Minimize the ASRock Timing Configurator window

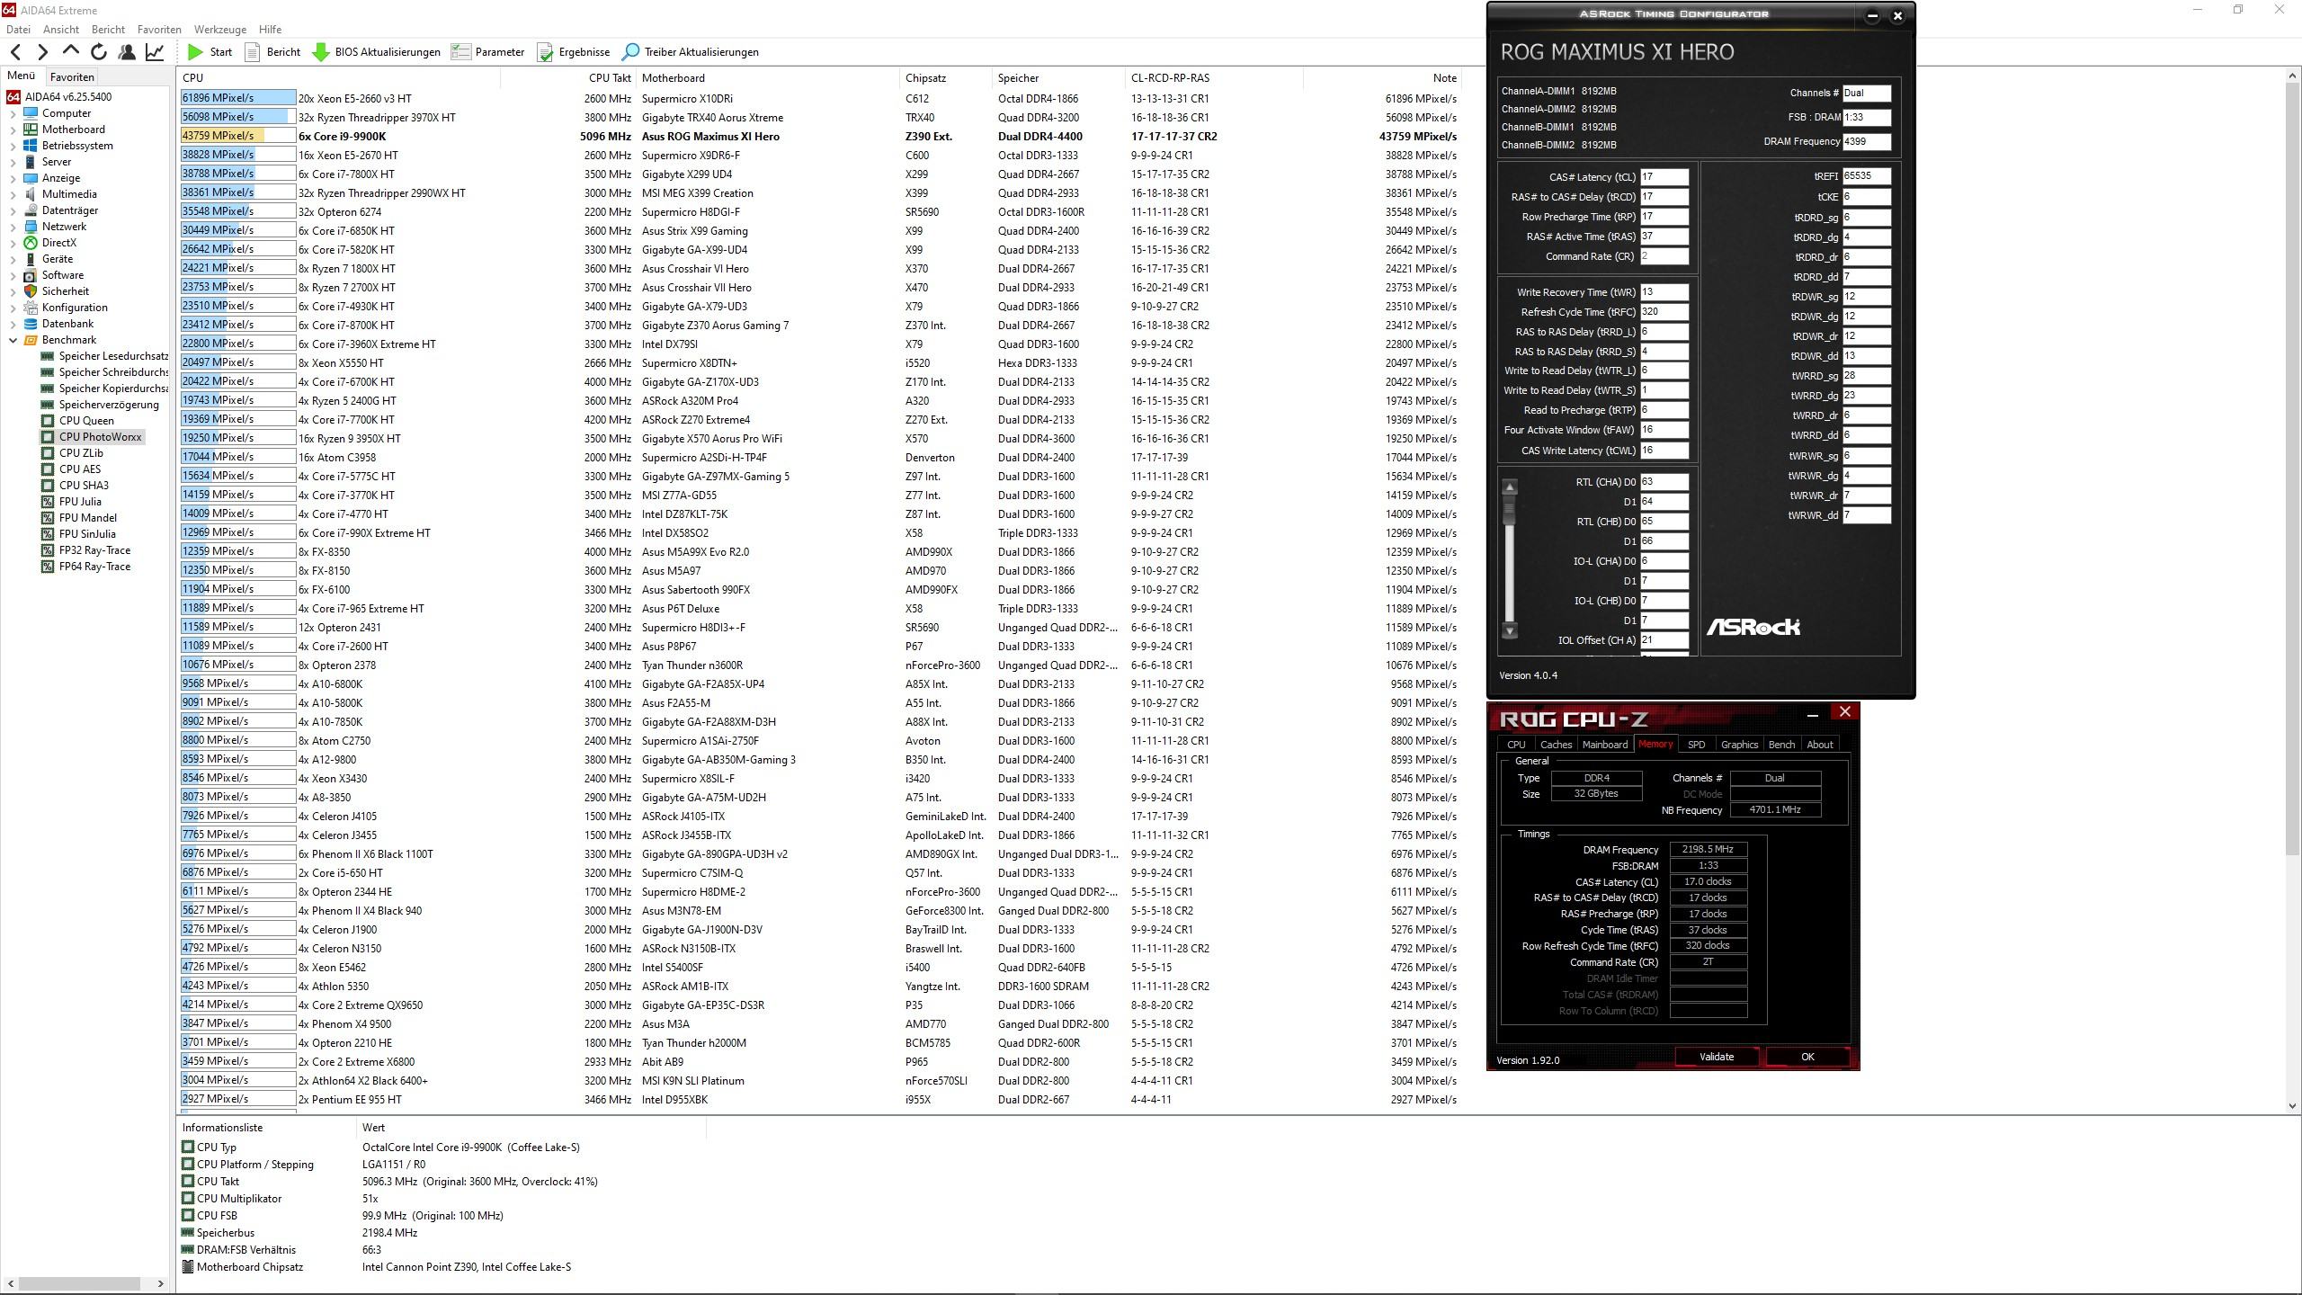1872,15
